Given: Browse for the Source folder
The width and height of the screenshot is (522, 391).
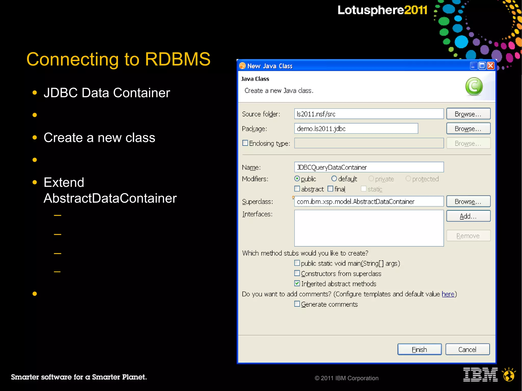Looking at the screenshot, I should 468,114.
